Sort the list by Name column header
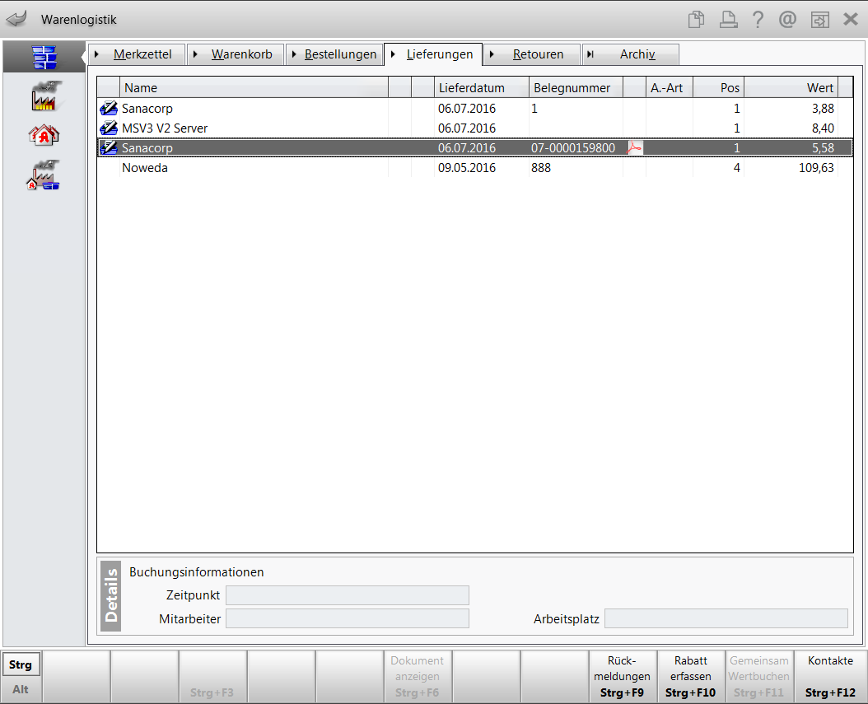868x704 pixels. 254,87
